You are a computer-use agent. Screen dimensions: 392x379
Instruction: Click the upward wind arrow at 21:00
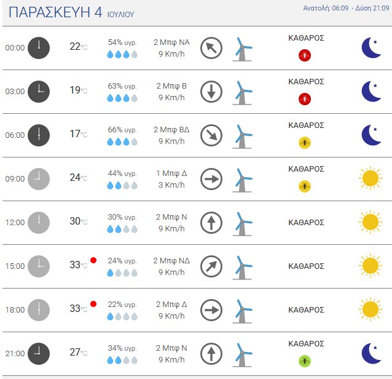pyautogui.click(x=211, y=354)
